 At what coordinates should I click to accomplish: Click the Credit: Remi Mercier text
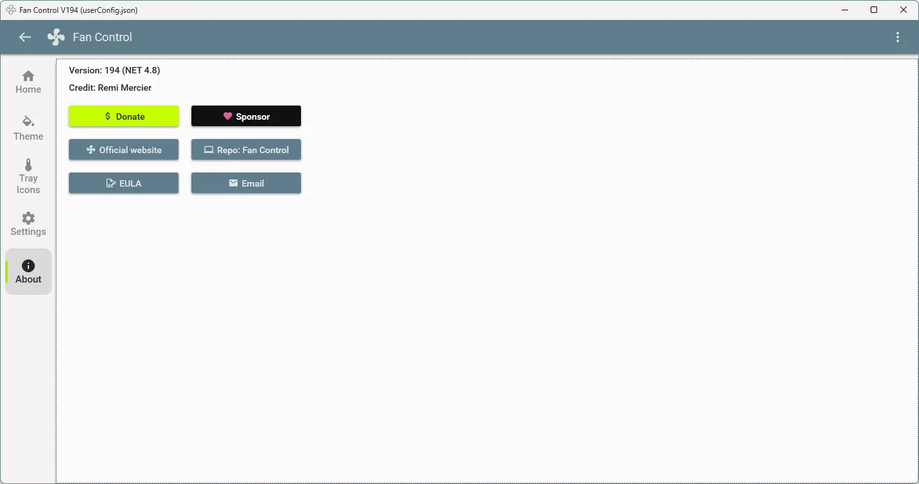110,88
